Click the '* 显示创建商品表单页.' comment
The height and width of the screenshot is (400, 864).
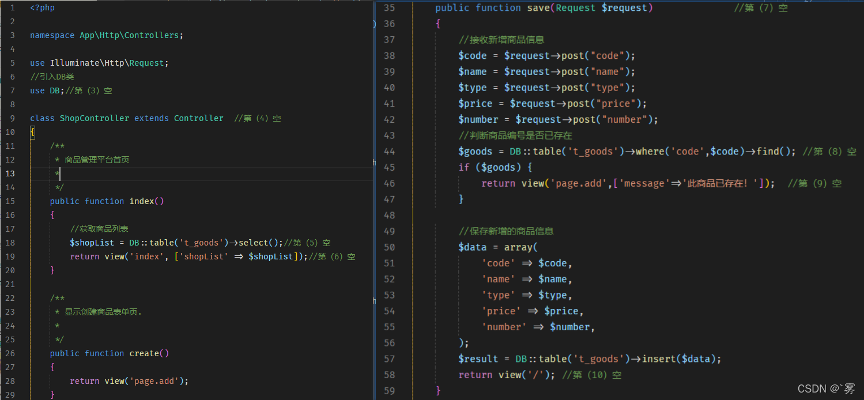click(x=98, y=312)
